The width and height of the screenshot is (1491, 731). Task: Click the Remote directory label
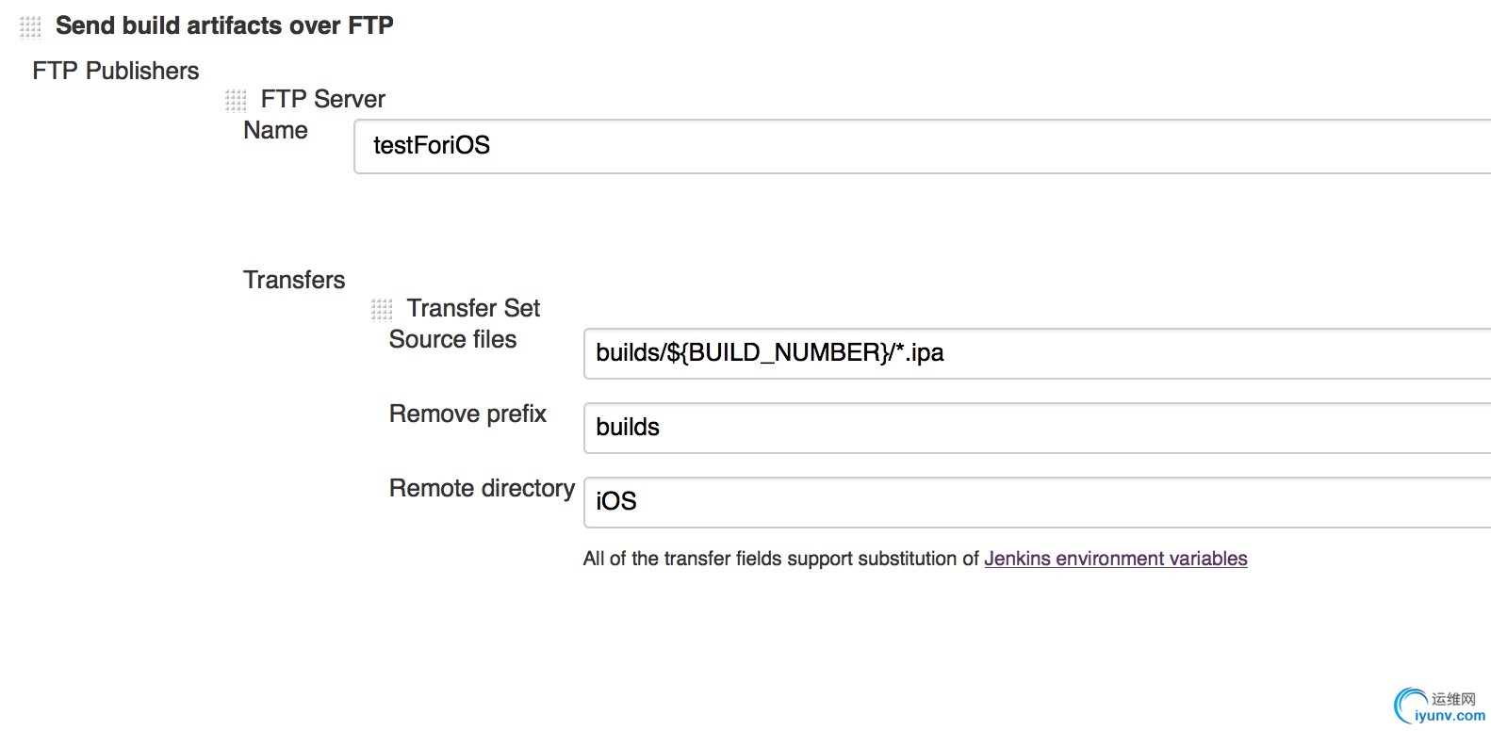tap(482, 488)
